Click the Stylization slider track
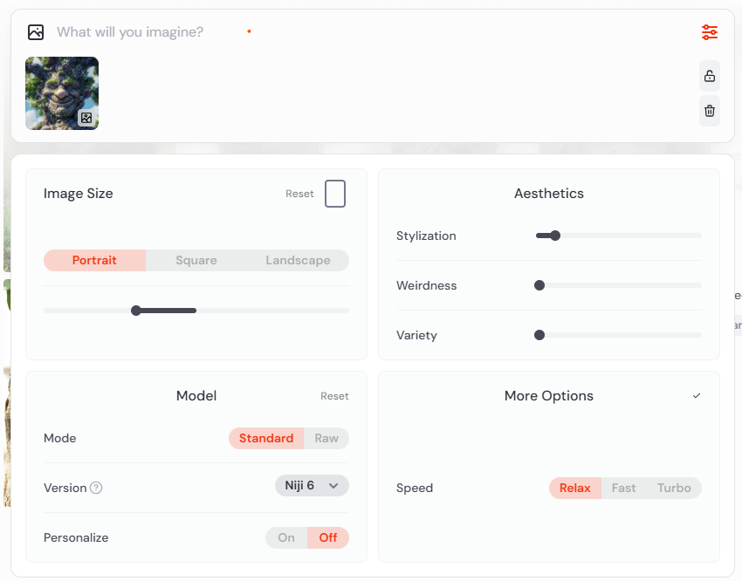 click(629, 236)
